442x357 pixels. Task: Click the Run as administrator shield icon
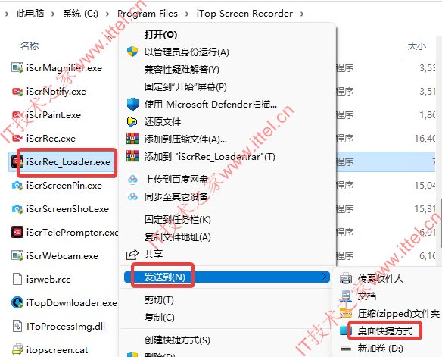[x=132, y=52]
